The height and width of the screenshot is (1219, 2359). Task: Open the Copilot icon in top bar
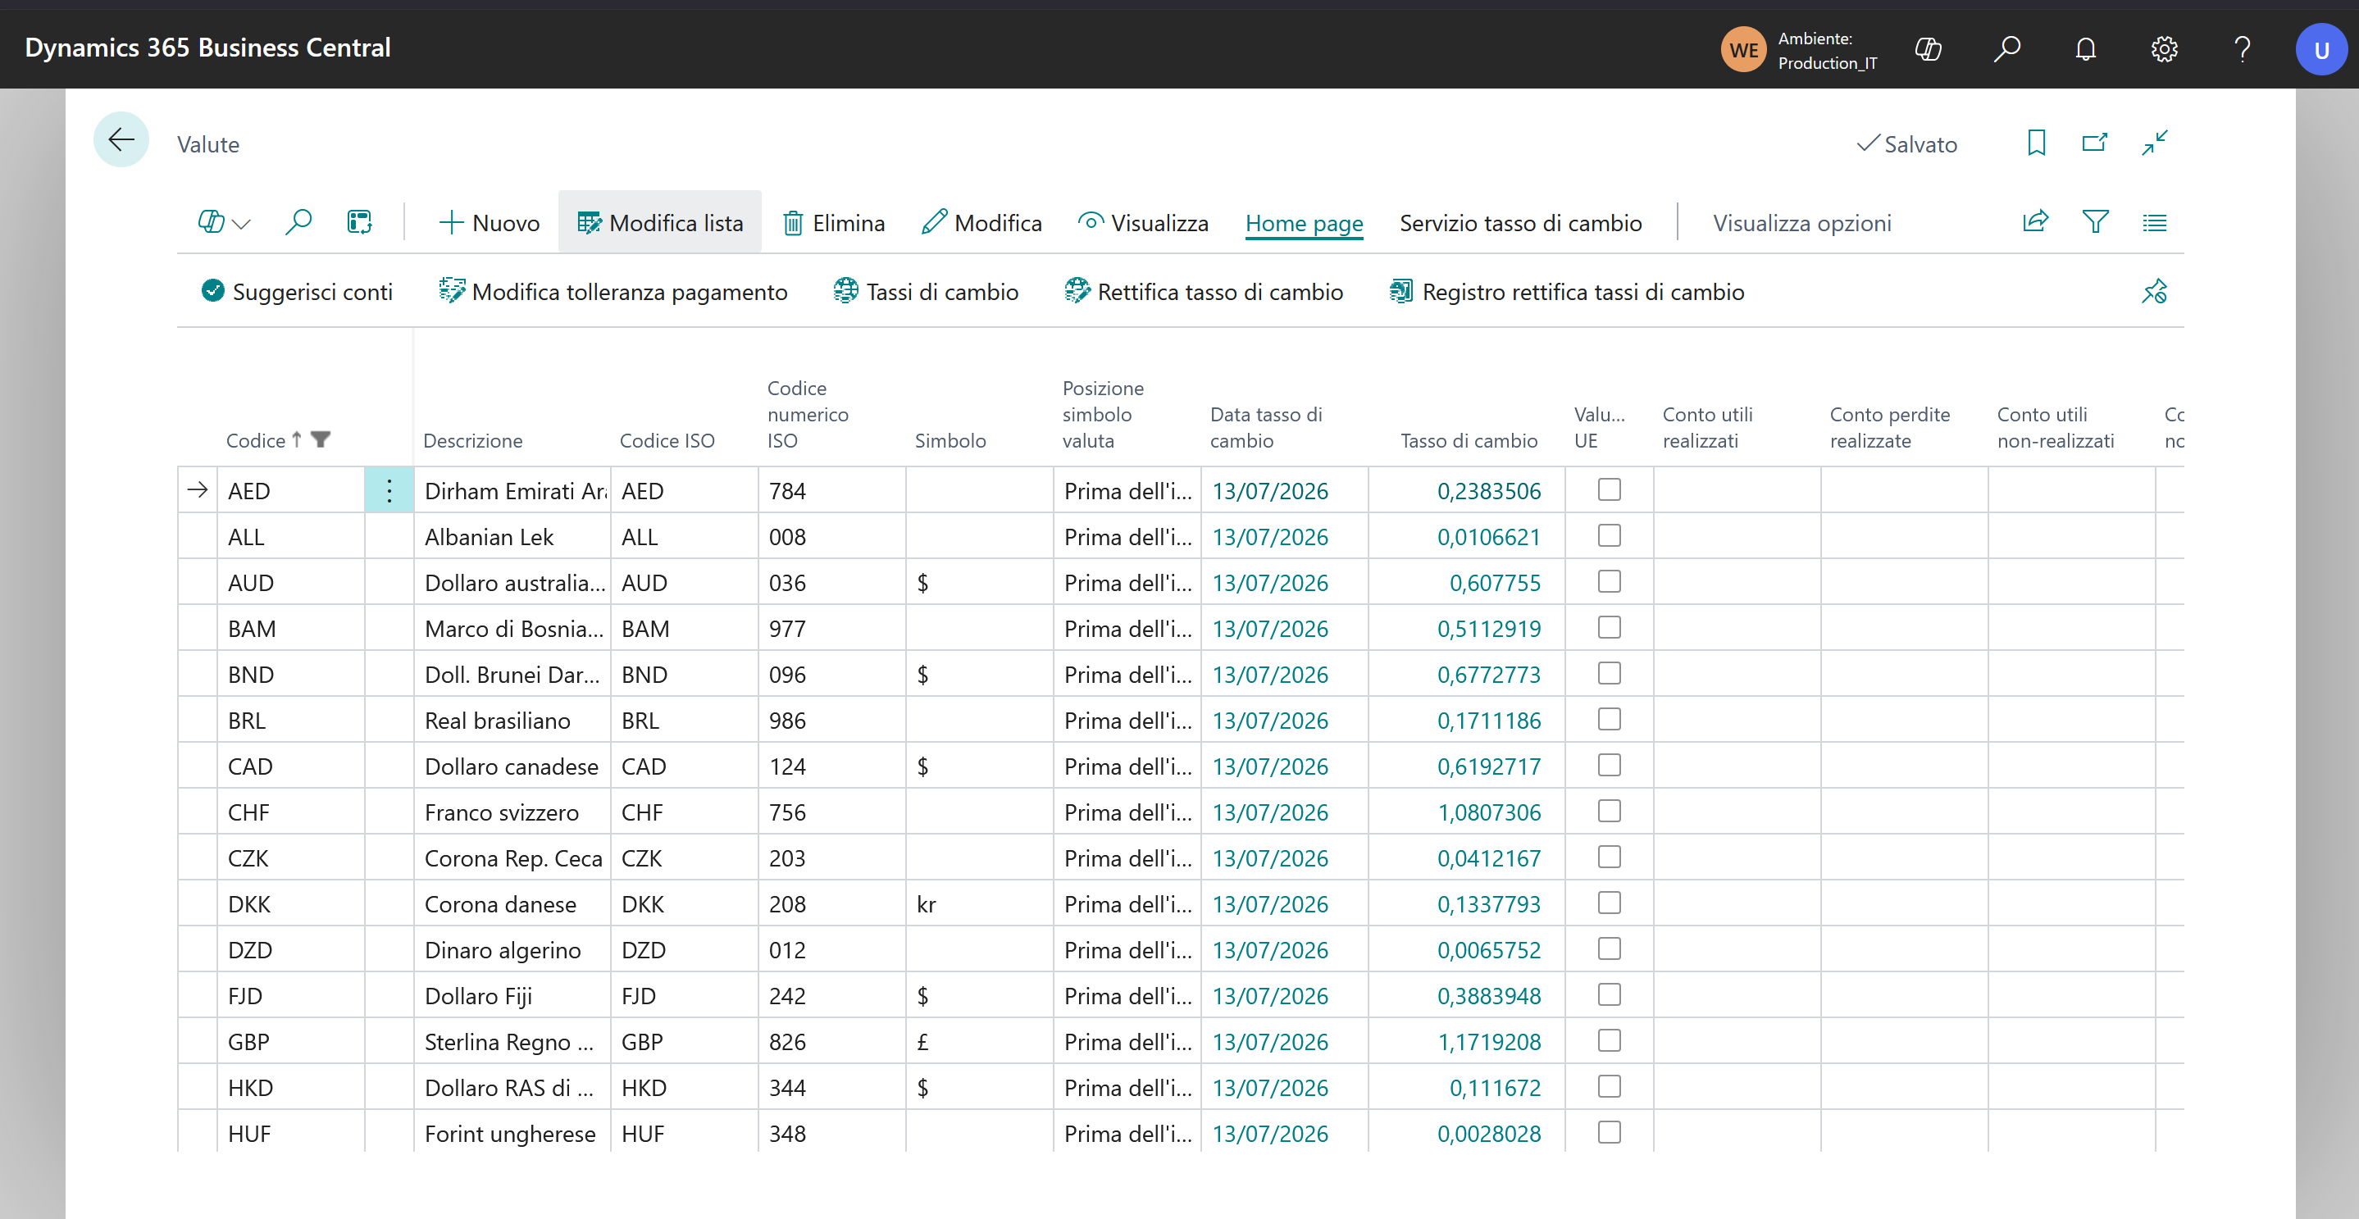pos(1929,48)
